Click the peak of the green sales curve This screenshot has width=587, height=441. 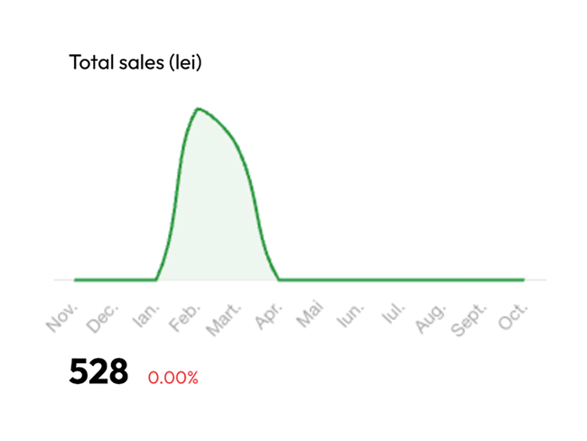[x=197, y=109]
